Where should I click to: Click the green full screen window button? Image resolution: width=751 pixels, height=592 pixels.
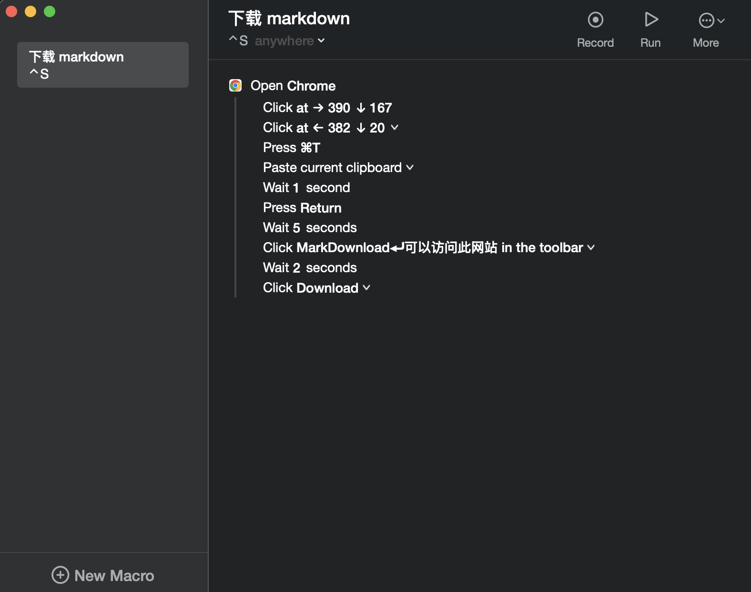point(50,11)
